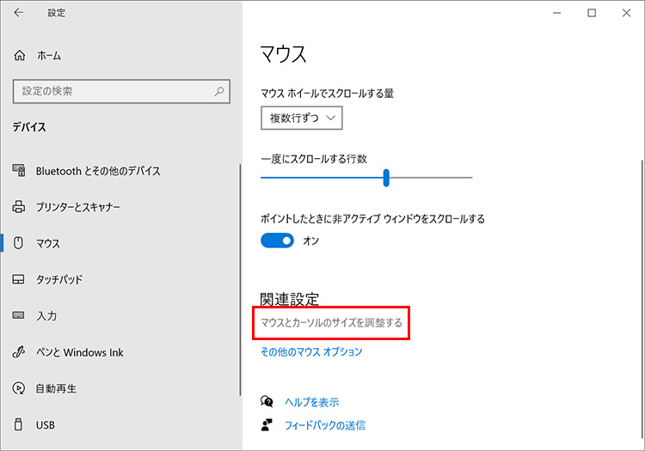Open フィードバックの送信 link
Image resolution: width=645 pixels, height=451 pixels.
325,425
